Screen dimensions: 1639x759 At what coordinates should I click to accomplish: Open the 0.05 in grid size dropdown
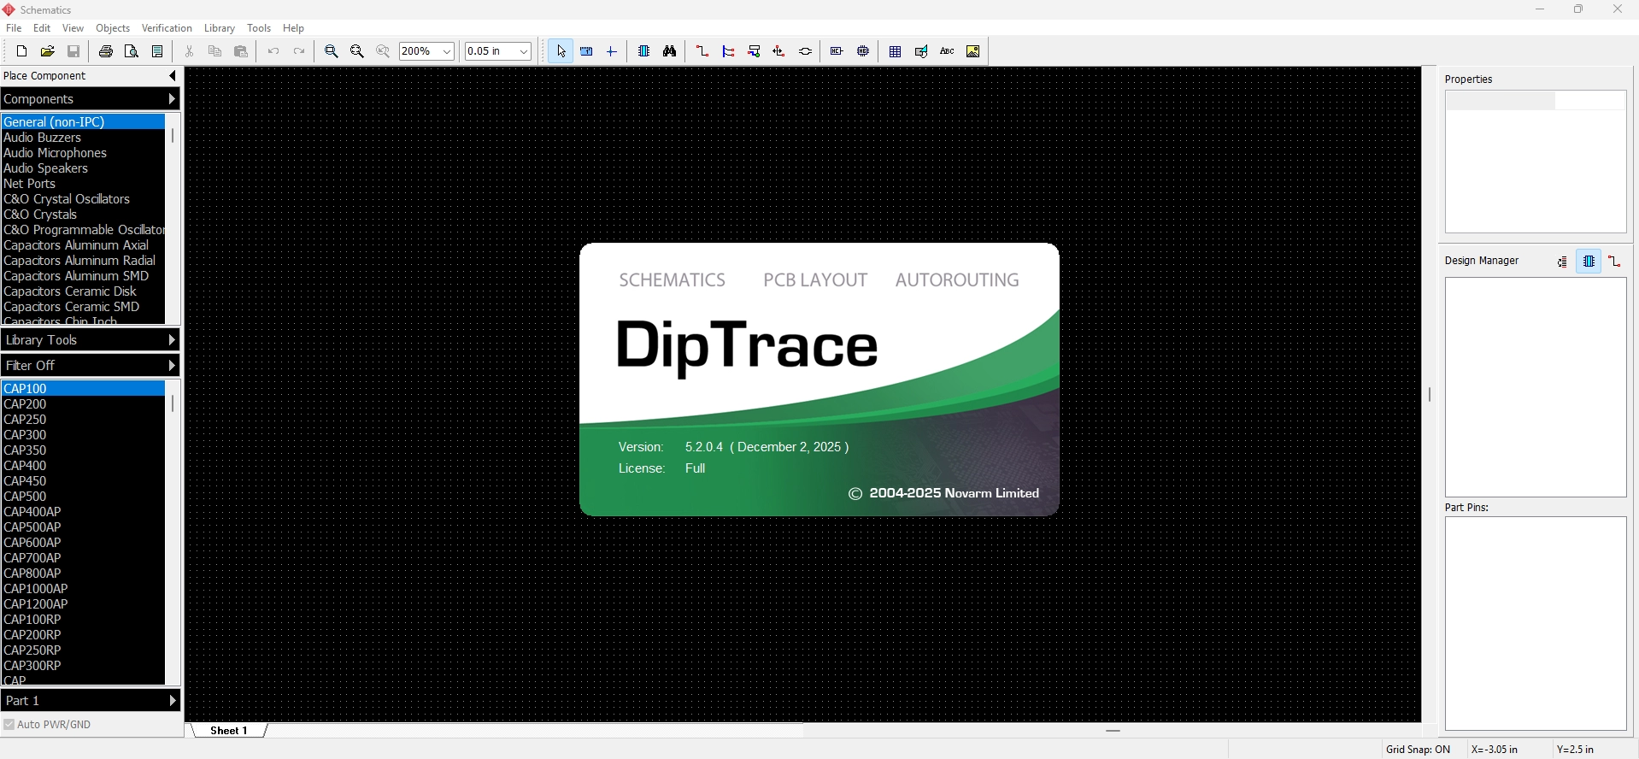pos(524,51)
